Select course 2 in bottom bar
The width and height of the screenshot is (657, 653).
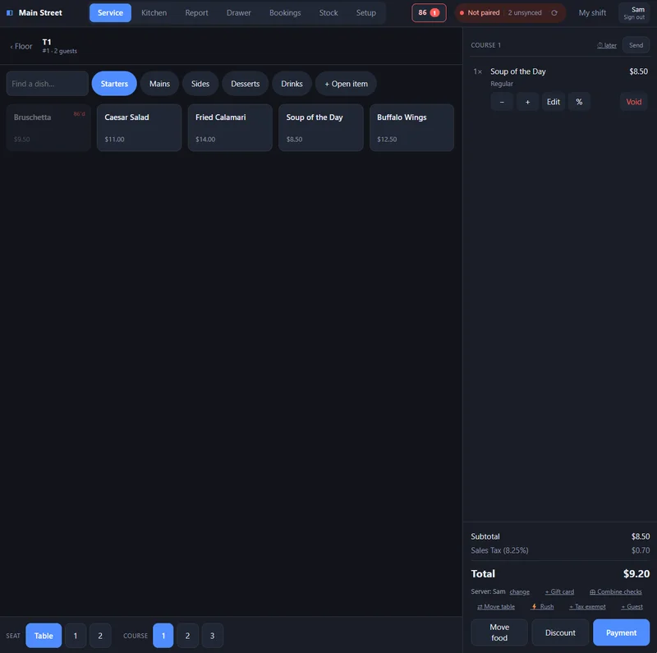[188, 636]
